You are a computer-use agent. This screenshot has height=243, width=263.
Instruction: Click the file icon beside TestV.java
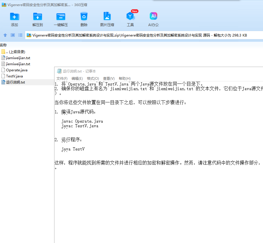pos(3,76)
